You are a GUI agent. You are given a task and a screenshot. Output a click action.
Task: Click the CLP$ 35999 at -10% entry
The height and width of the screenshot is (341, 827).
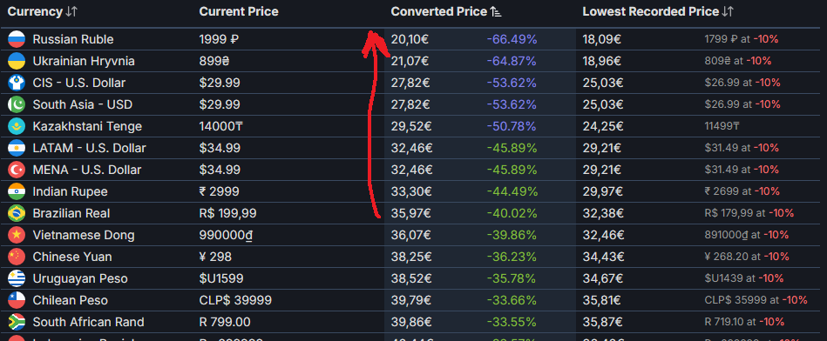coord(756,300)
